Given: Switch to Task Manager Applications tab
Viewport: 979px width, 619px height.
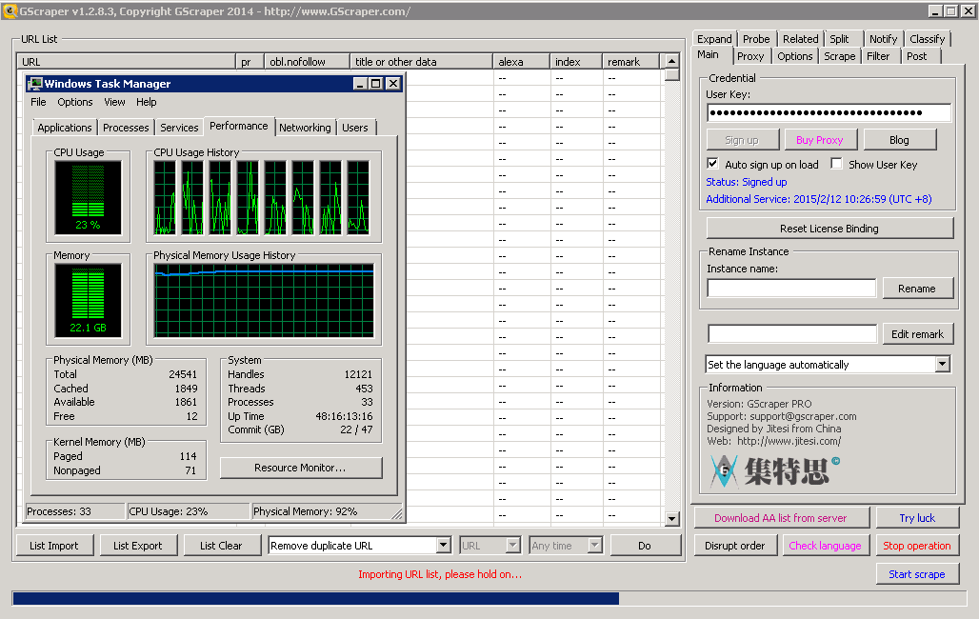Looking at the screenshot, I should click(65, 128).
